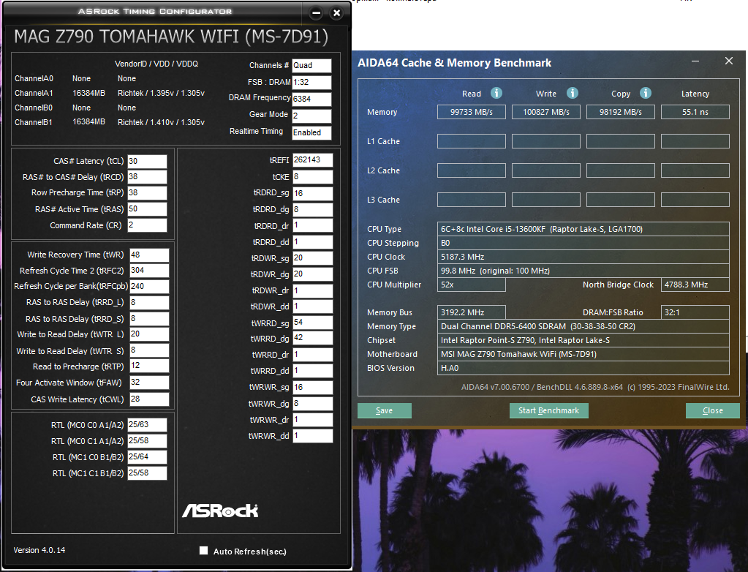Viewport: 748px width, 572px height.
Task: Click the Copy info icon in AIDA64
Action: 646,93
